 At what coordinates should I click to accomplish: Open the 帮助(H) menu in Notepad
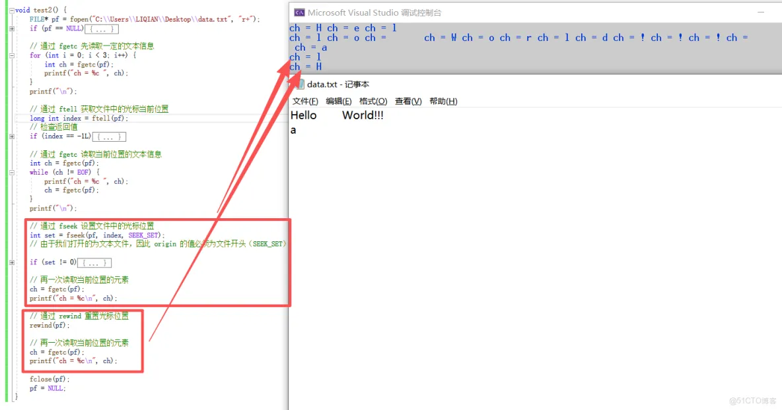click(x=443, y=101)
